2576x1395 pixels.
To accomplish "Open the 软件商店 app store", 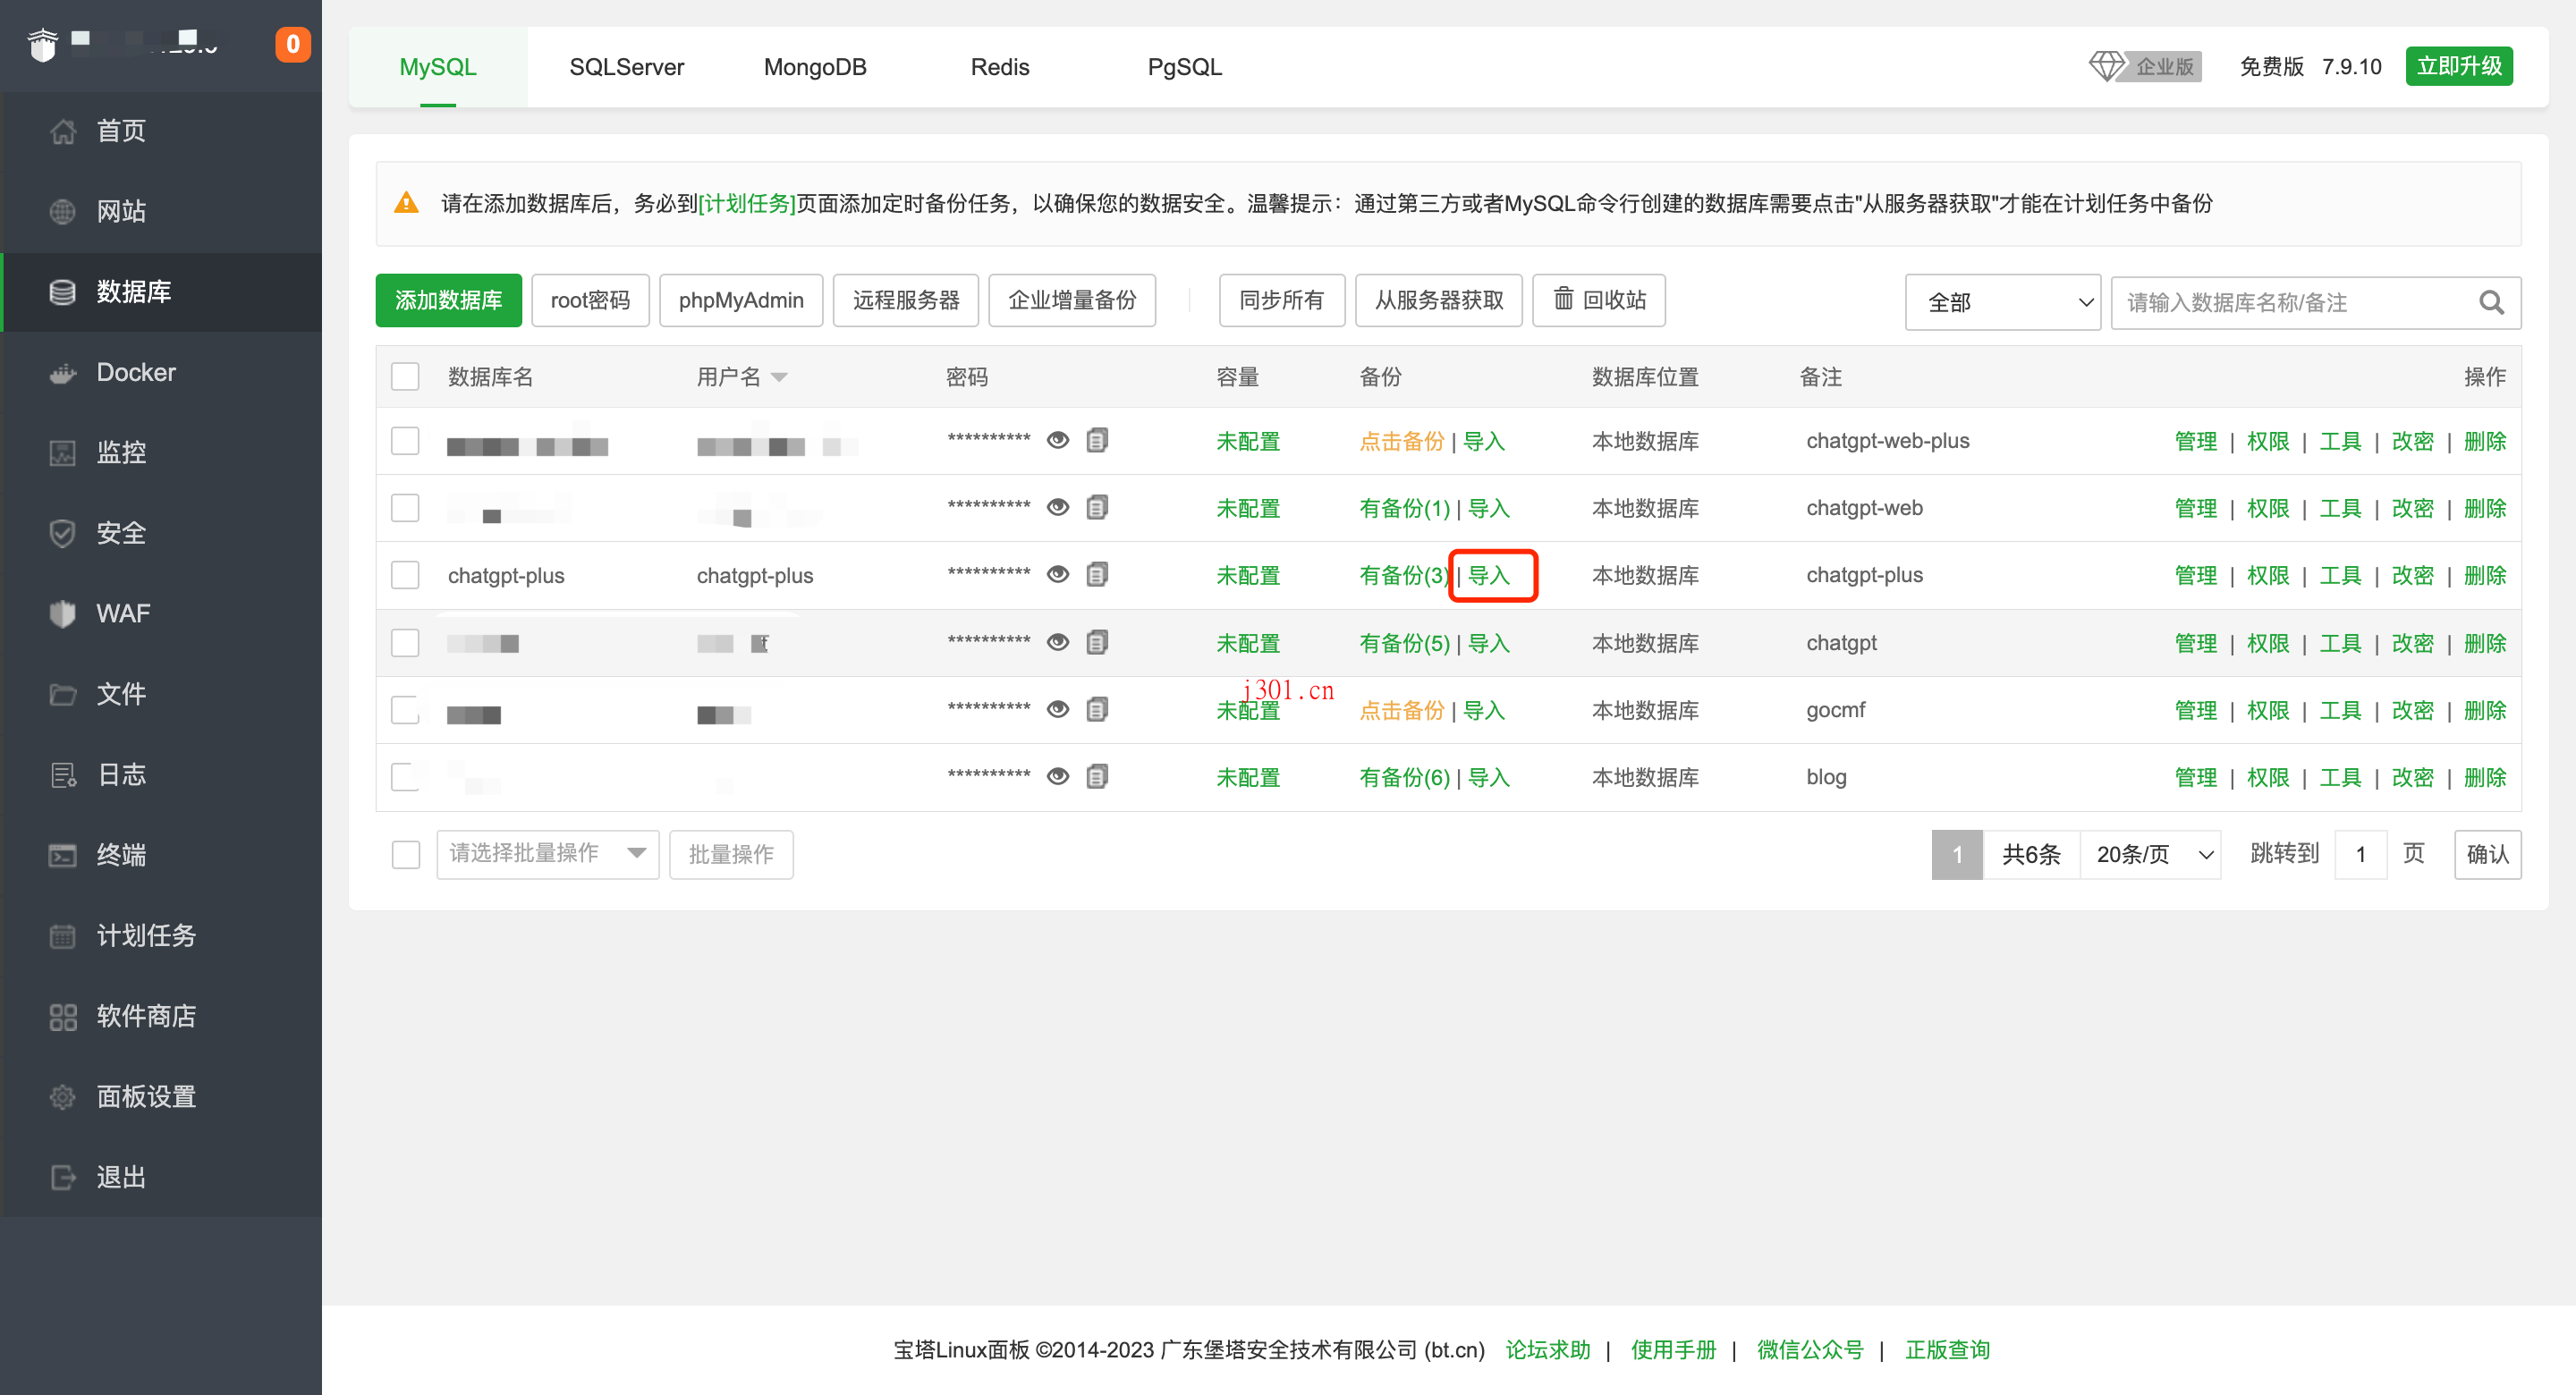I will click(x=146, y=1016).
